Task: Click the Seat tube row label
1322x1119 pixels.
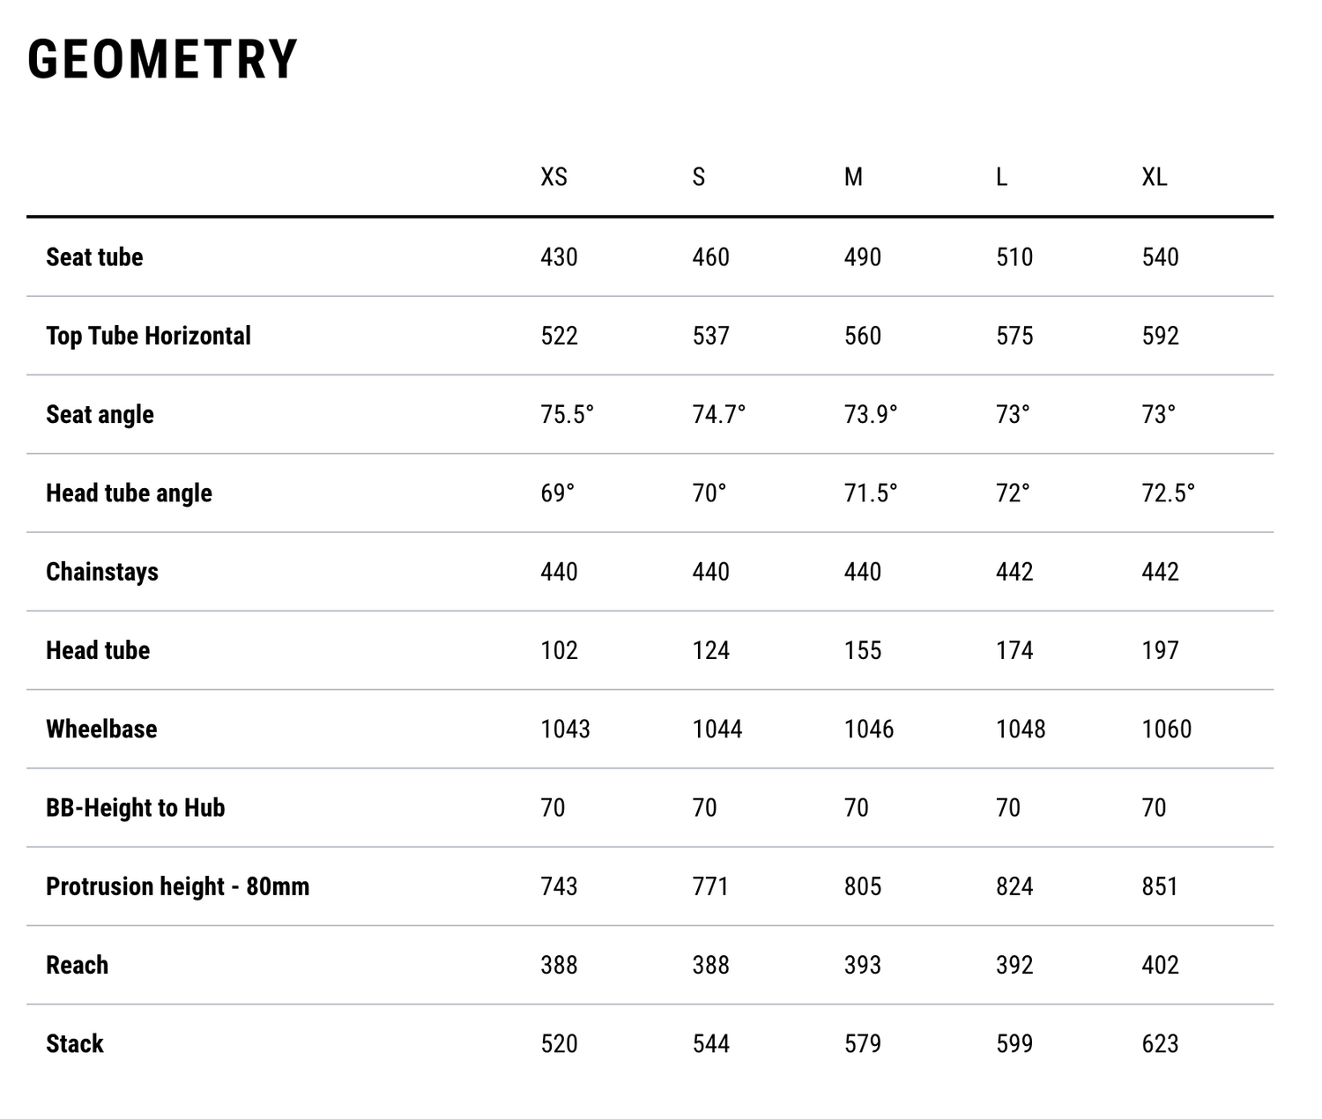Action: tap(94, 257)
